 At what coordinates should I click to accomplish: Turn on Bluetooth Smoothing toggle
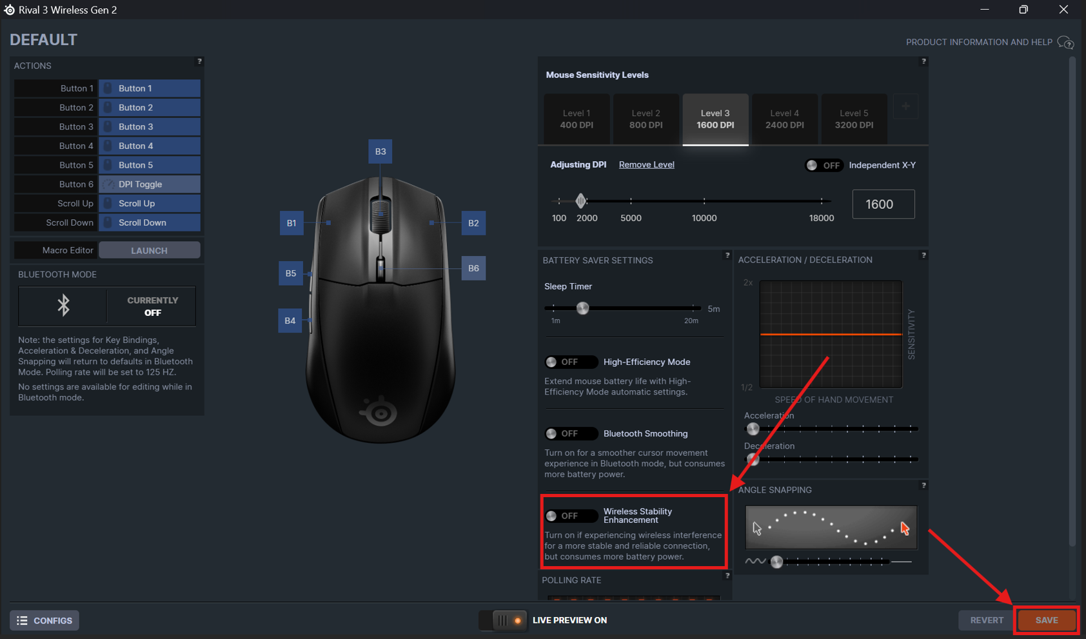point(571,434)
